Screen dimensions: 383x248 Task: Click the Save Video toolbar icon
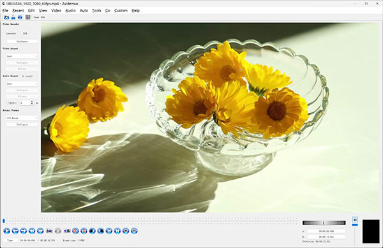tap(13, 17)
